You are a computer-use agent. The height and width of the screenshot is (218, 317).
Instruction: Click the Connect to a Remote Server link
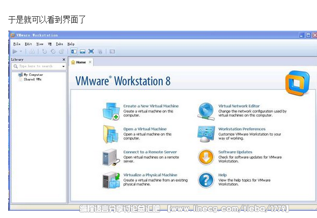click(150, 152)
